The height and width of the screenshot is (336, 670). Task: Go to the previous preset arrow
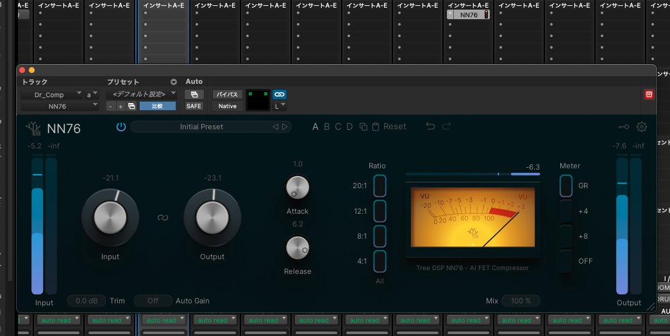click(x=275, y=127)
